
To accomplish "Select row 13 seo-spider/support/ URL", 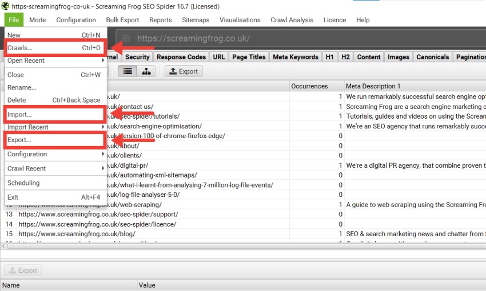I will [x=98, y=215].
